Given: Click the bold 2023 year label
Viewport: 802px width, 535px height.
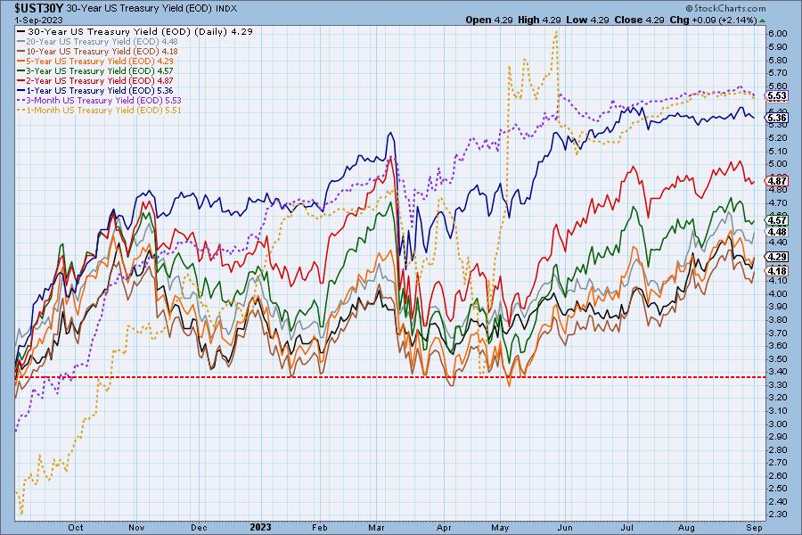Looking at the screenshot, I should pyautogui.click(x=260, y=527).
